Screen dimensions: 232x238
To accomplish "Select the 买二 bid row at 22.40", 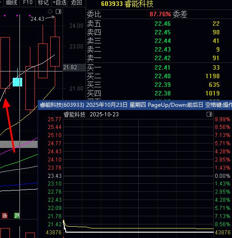I will point(159,76).
